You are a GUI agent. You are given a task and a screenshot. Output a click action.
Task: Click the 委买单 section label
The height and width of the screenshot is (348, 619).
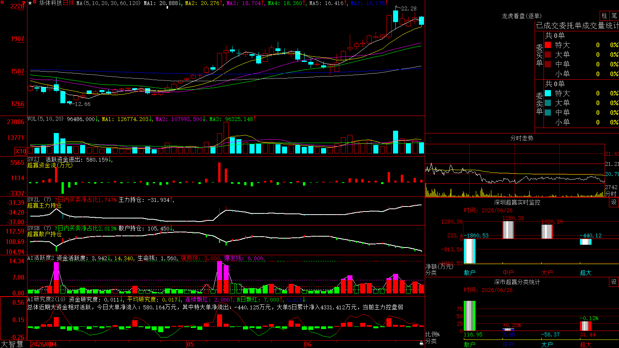(x=539, y=55)
